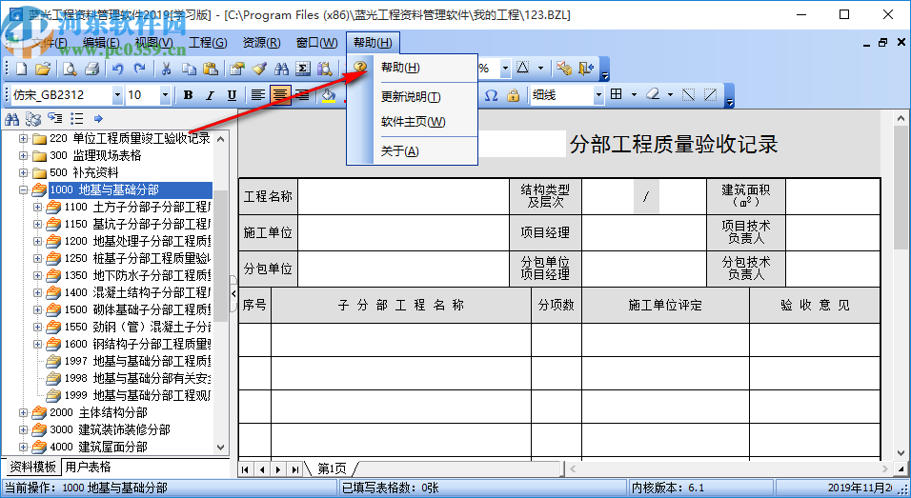Viewport: 911px width, 498px height.
Task: Select 软件主页(W) from the Help menu
Action: click(x=412, y=122)
